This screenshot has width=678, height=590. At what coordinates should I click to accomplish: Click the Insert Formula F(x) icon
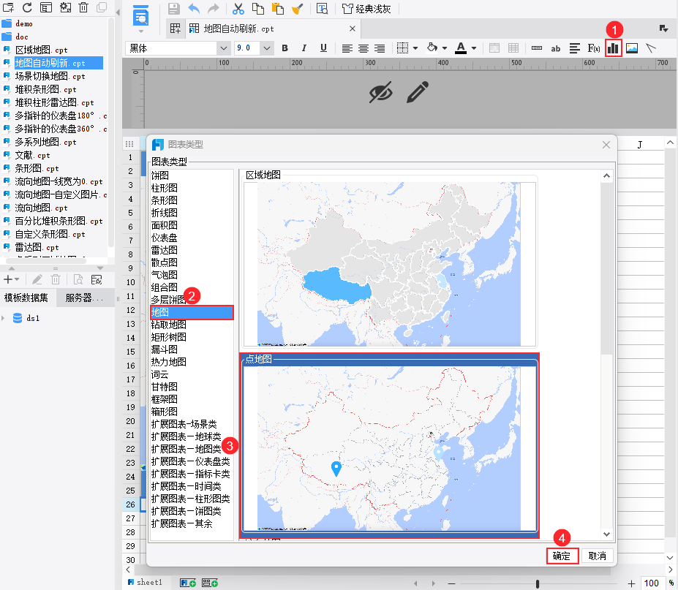(x=594, y=48)
